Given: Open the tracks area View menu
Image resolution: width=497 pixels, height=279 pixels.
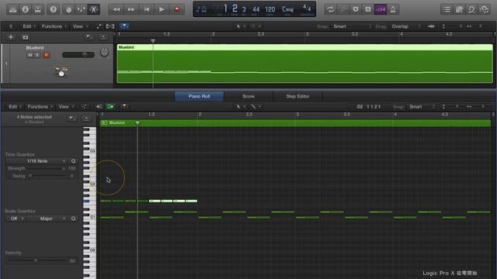Looking at the screenshot, I should click(80, 26).
